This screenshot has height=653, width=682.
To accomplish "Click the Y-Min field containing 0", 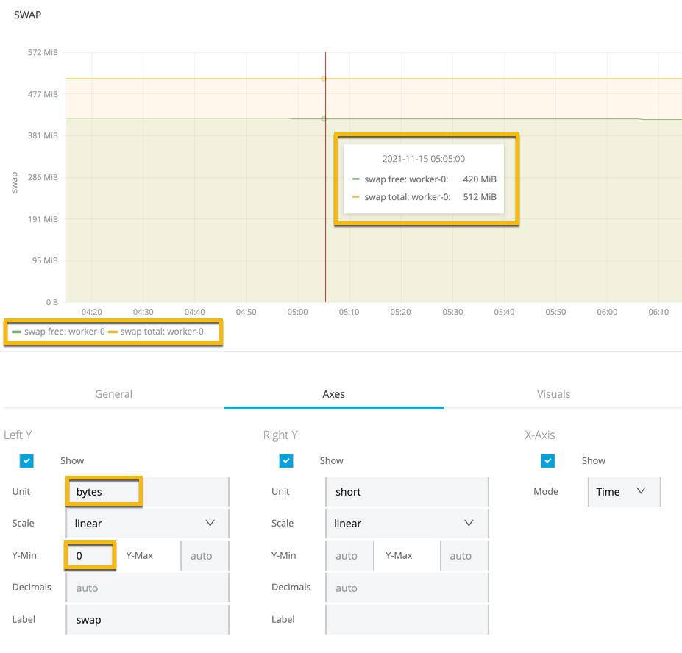I will point(89,555).
